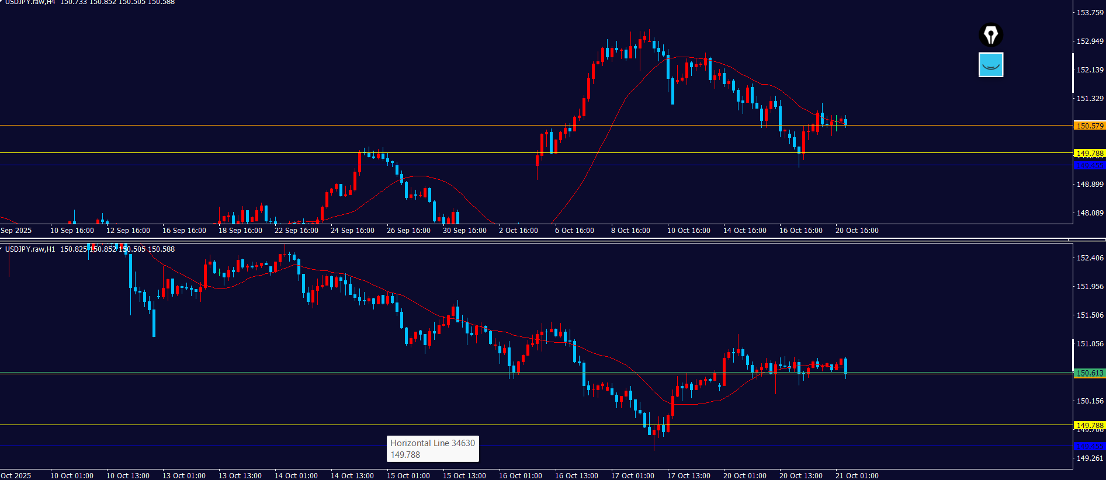Click the 17 Oct 01:00 time label
Viewport: 1106px width, 480px height.
[632, 475]
